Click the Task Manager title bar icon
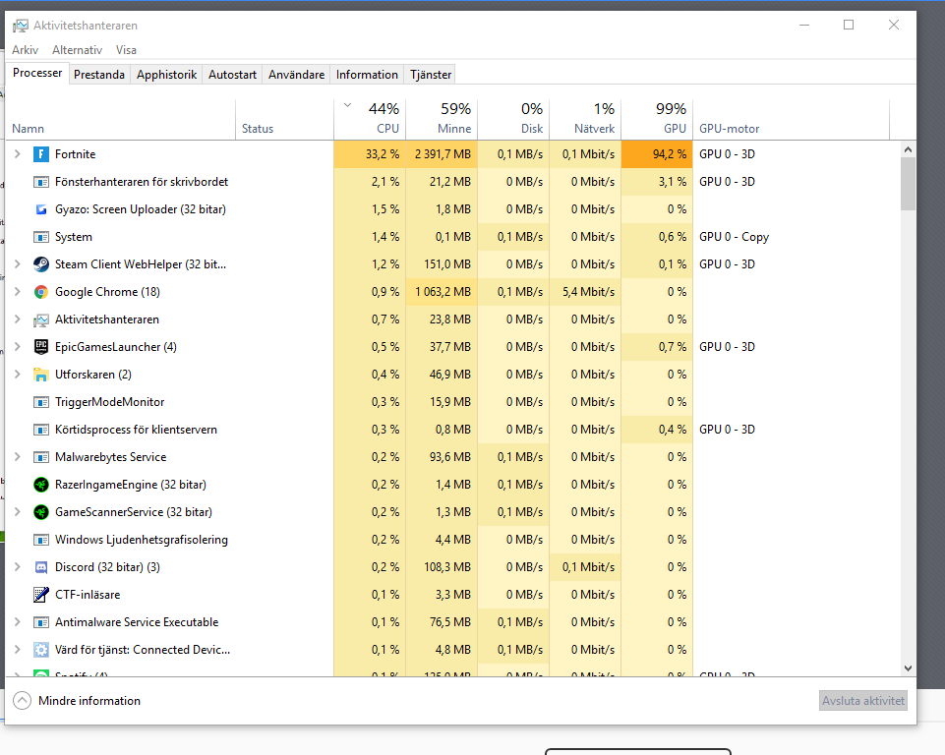This screenshot has width=945, height=755. coord(21,26)
